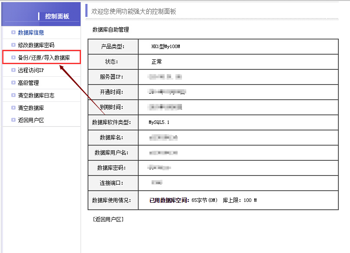Viewport: 350px width, 253px height.
Task: Click the blurred 连接端口 value
Action: point(157,183)
